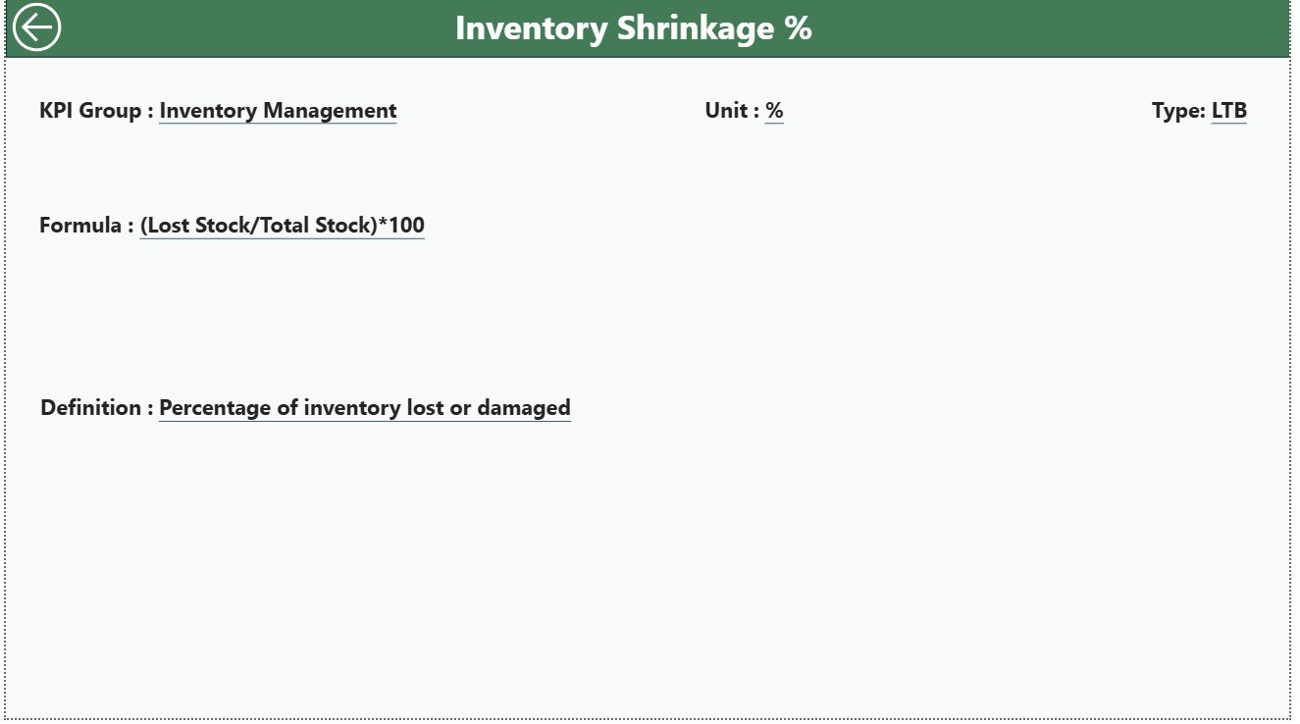Select the Definition label
This screenshot has width=1300, height=724.
93,407
